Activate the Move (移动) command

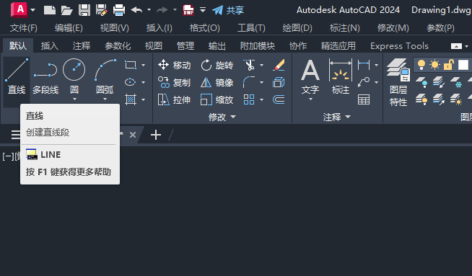pyautogui.click(x=174, y=65)
